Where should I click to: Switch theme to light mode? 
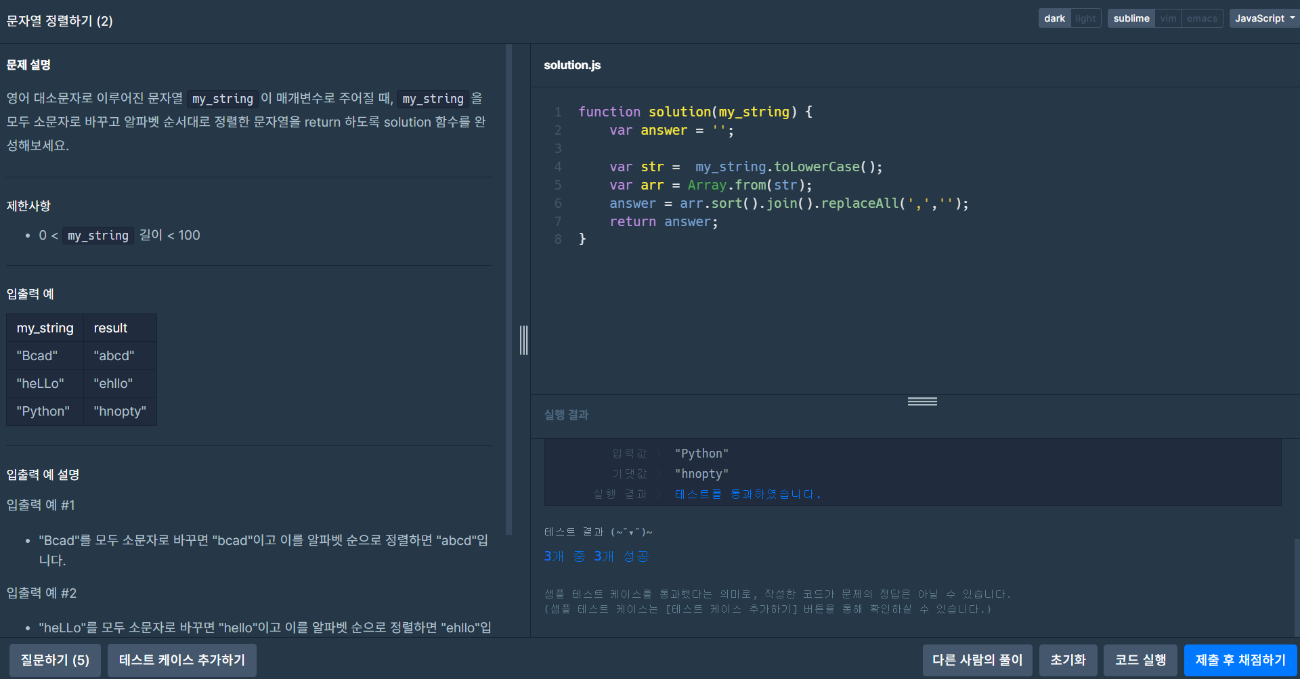[1085, 18]
